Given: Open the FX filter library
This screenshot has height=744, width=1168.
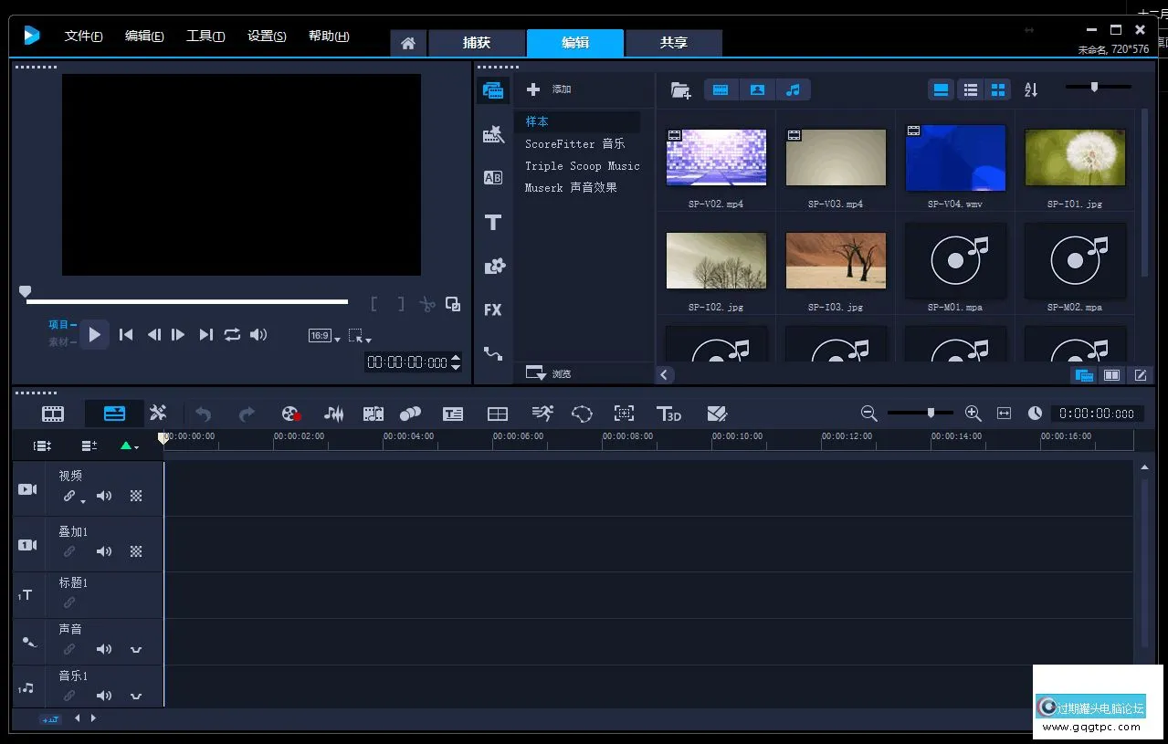Looking at the screenshot, I should click(x=493, y=309).
